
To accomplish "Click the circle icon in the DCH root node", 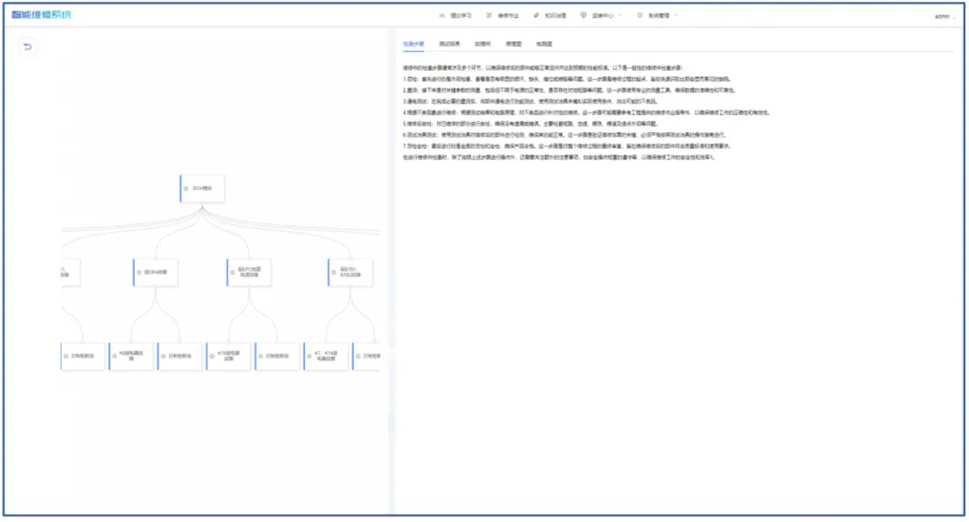I will click(x=186, y=188).
